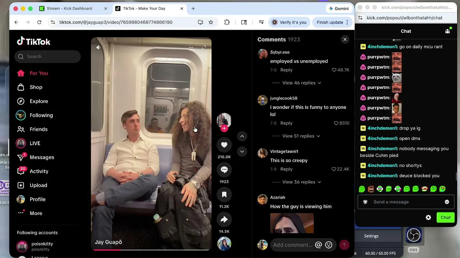Click video progress bar
460x258 pixels.
click(x=151, y=250)
